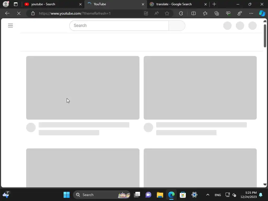Click the taskbar Search box

point(102,195)
